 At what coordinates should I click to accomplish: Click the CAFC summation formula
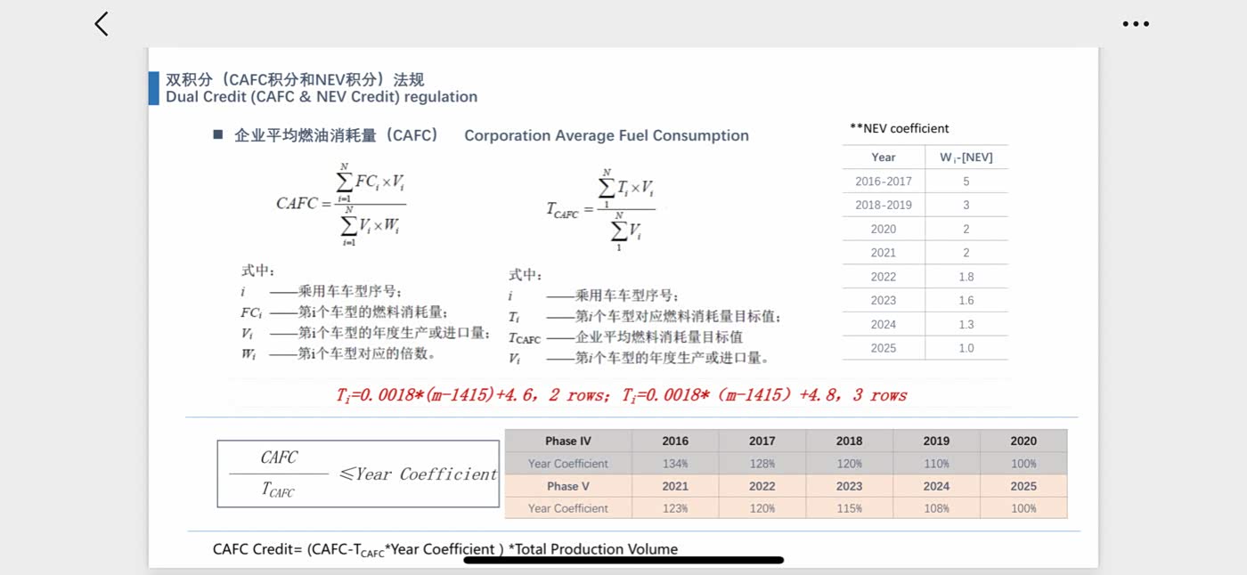tap(342, 204)
